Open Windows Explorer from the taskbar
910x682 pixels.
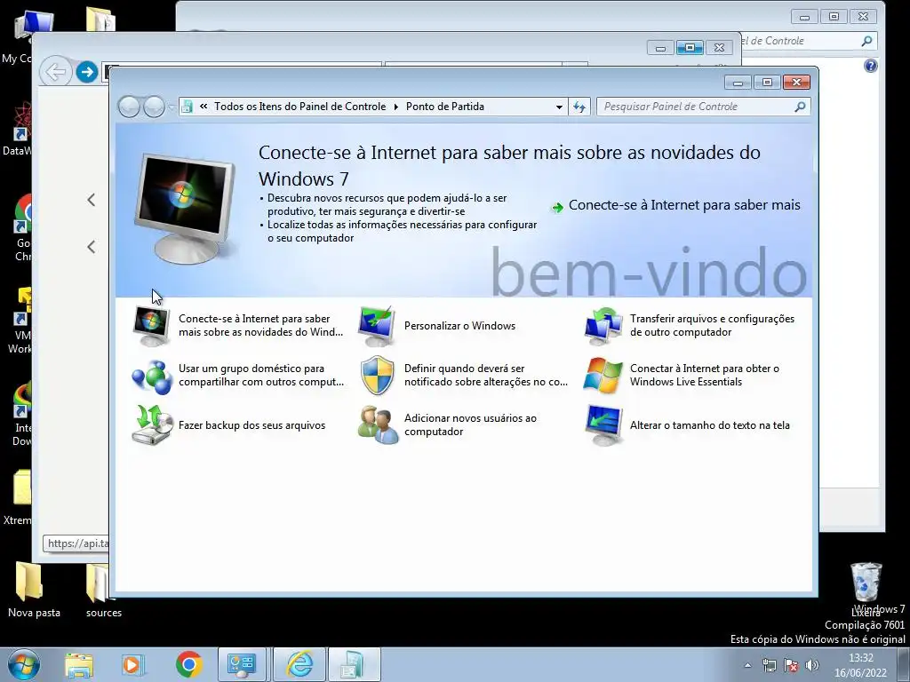coord(79,665)
